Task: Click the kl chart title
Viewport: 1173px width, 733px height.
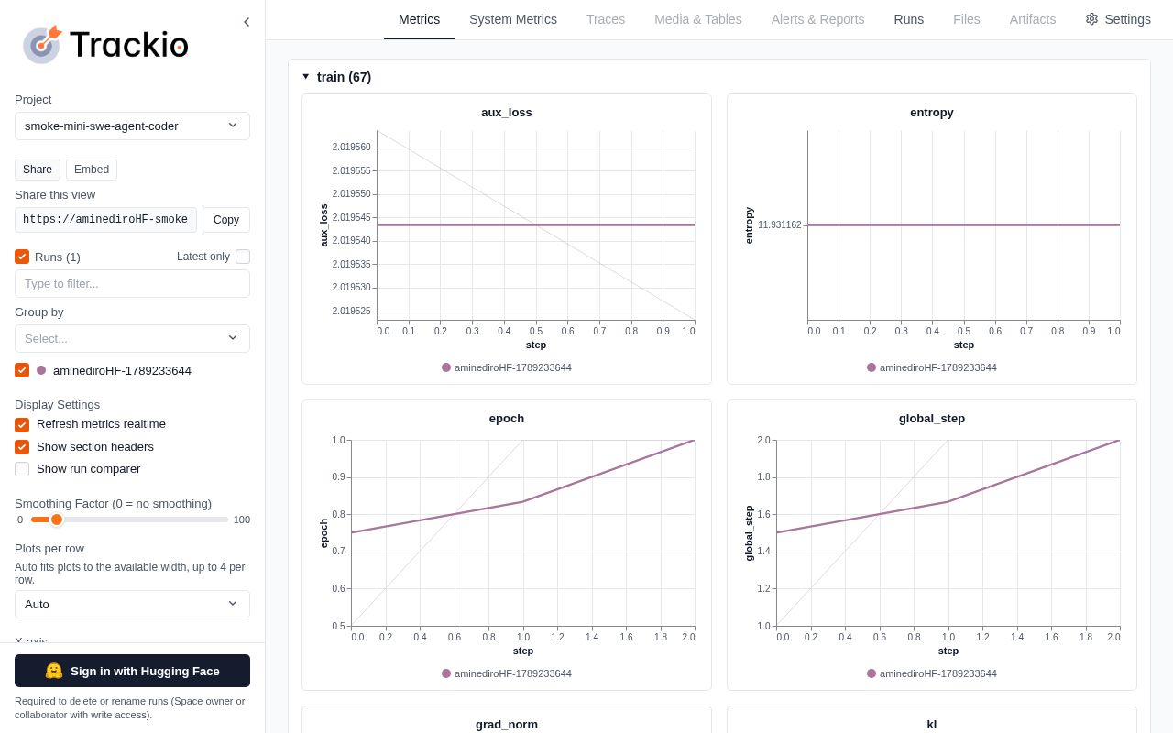Action: click(x=932, y=724)
